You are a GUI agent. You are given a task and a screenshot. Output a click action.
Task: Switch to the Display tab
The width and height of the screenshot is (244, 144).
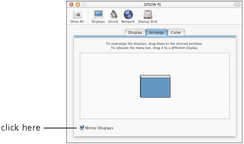(135, 33)
